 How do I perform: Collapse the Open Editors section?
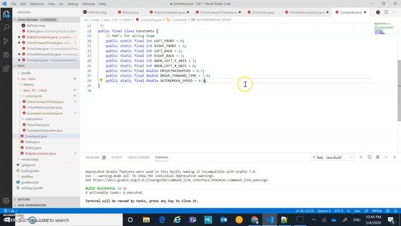46,19
